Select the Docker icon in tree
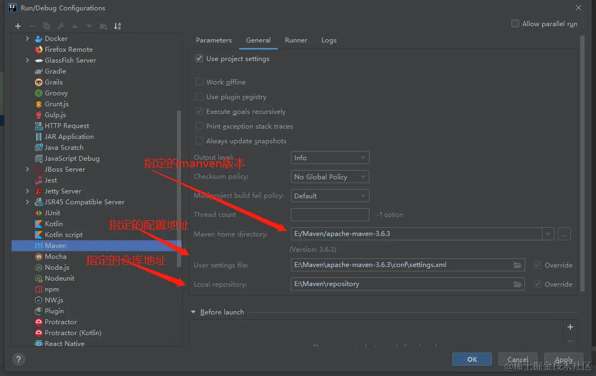 pyautogui.click(x=38, y=39)
